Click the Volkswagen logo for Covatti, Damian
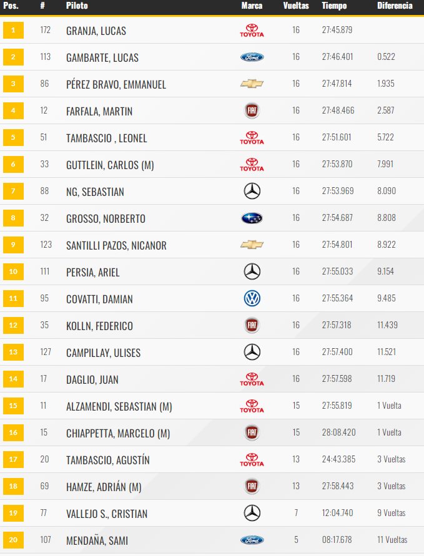Screen dimensions: 424x556 pyautogui.click(x=252, y=298)
